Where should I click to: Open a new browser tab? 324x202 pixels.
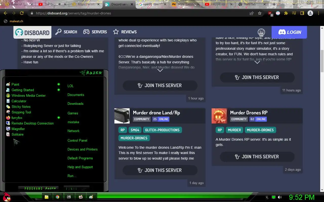point(274,4)
